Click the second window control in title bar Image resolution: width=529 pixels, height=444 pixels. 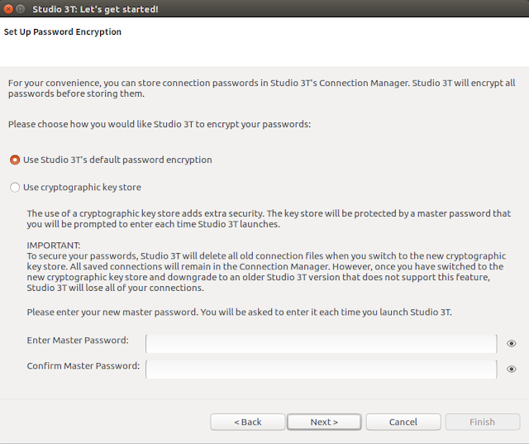[21, 8]
